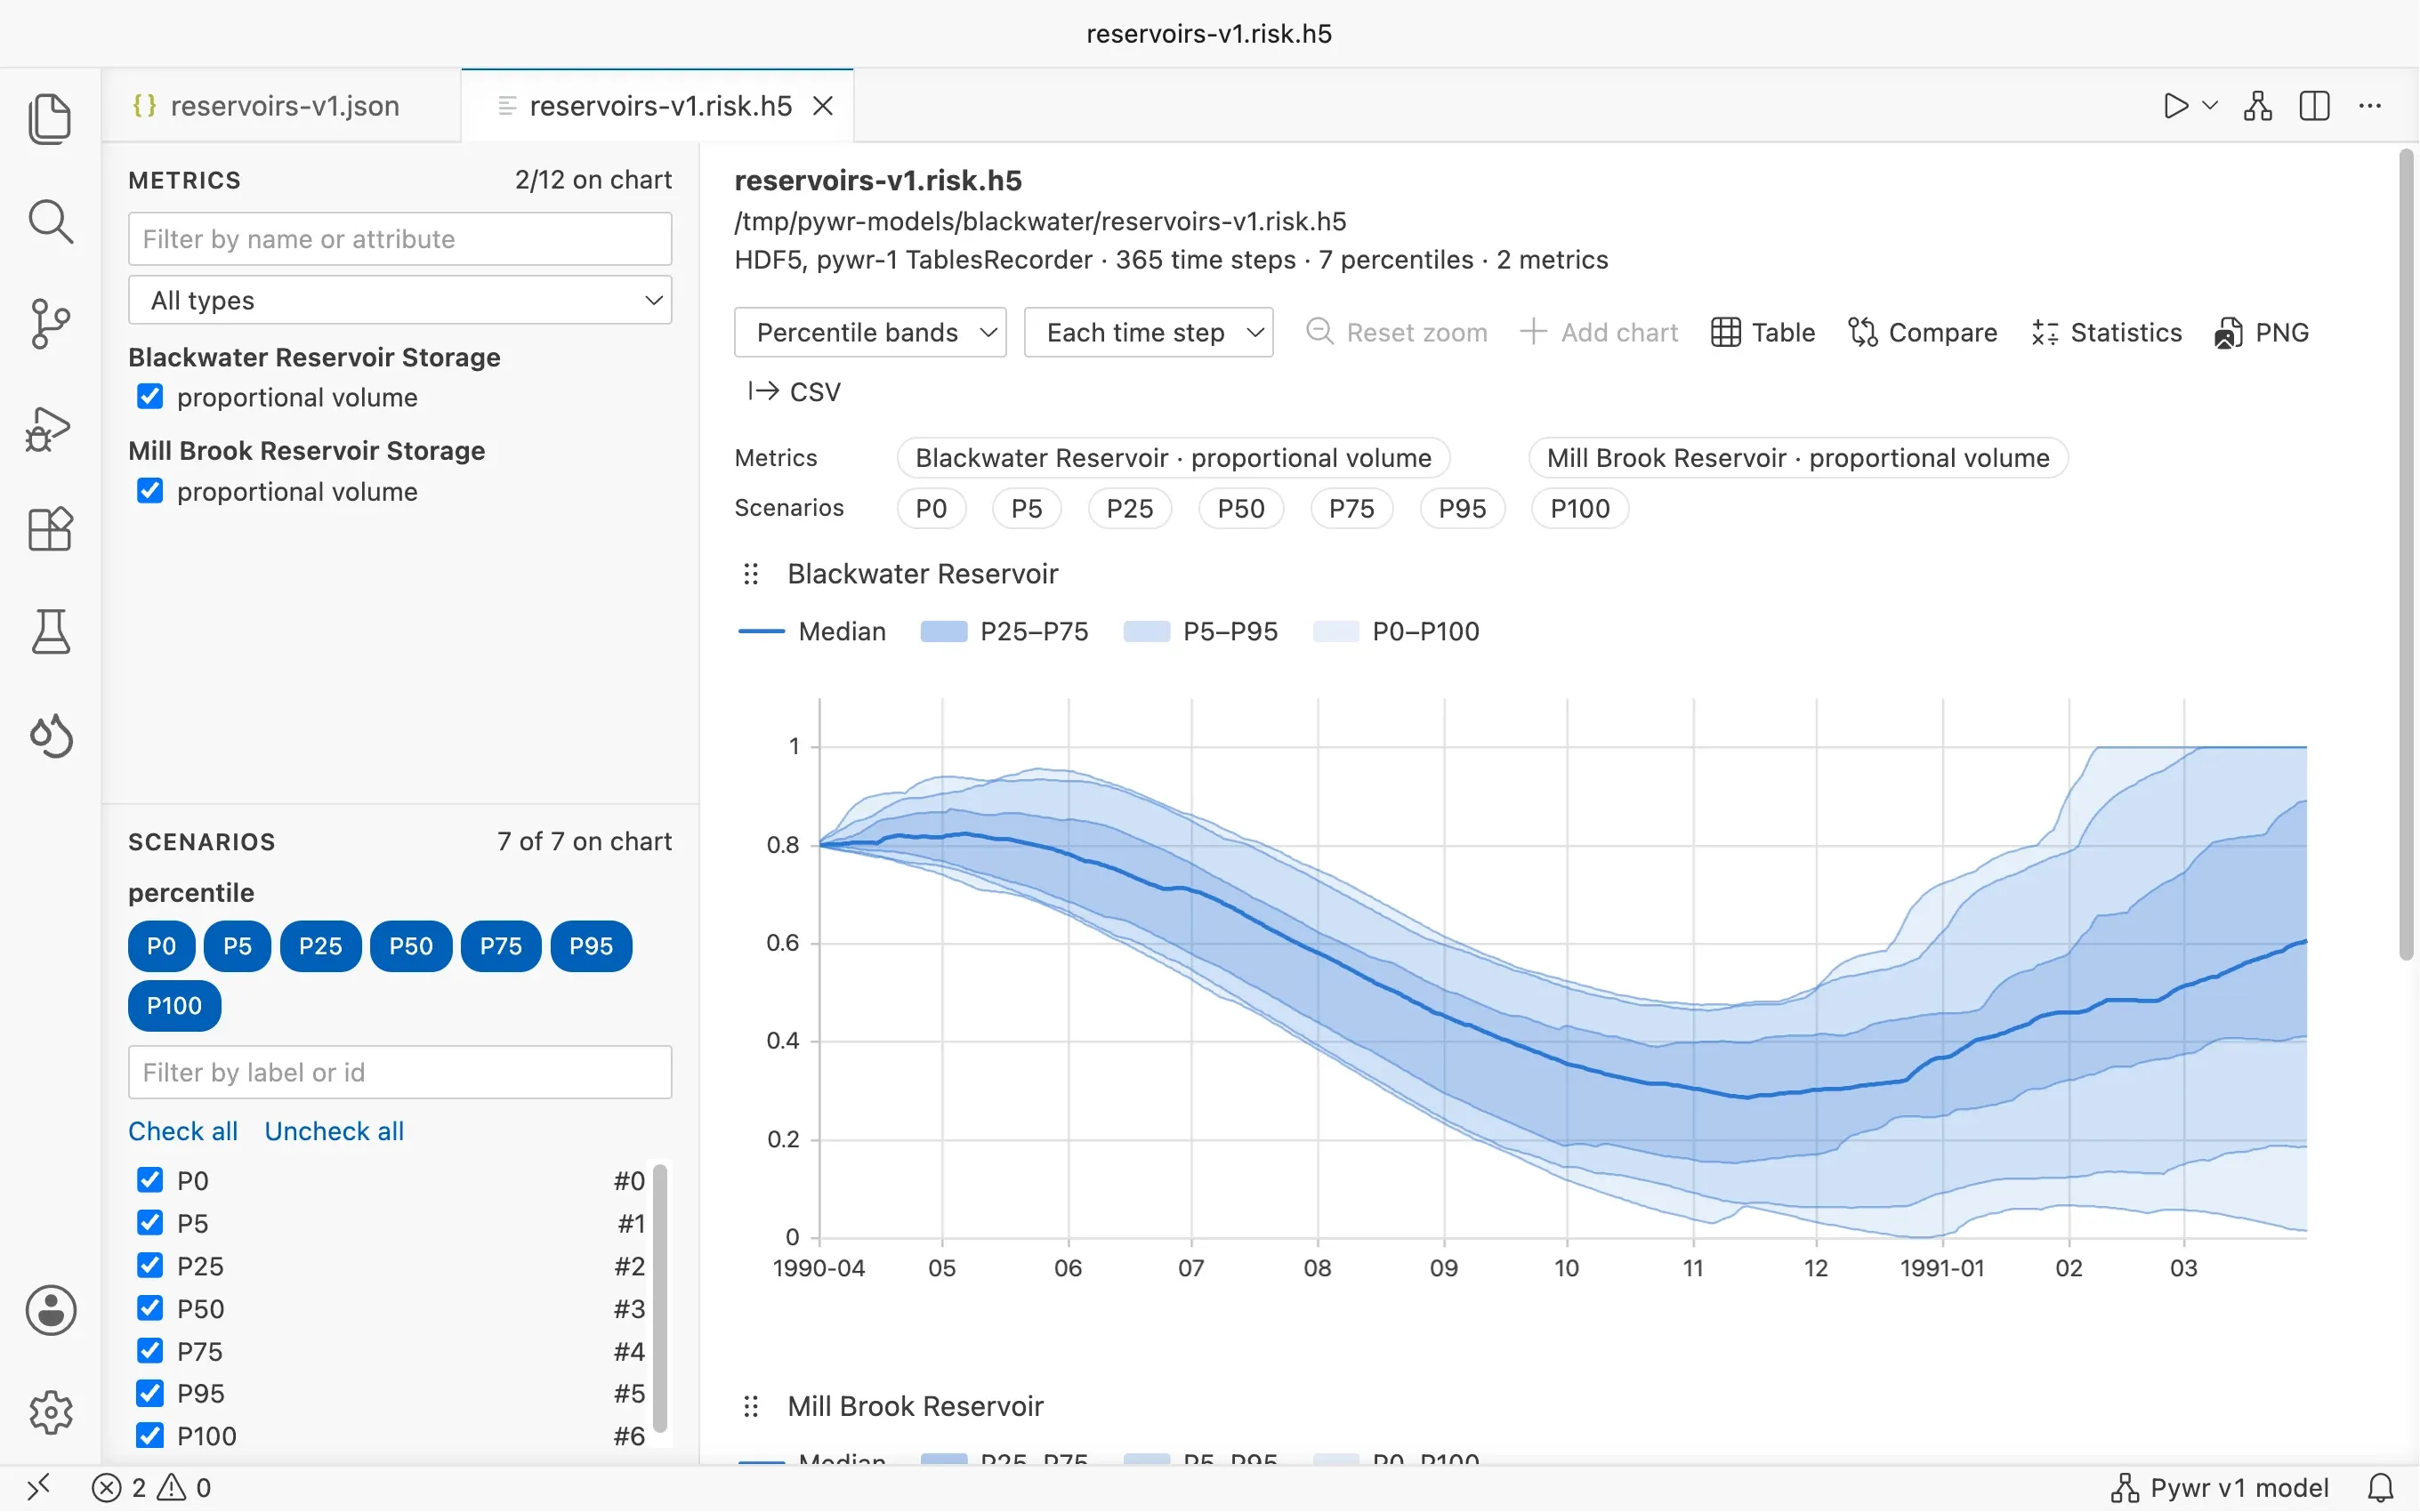Export data via CSV button
The image size is (2420, 1512).
click(x=795, y=391)
